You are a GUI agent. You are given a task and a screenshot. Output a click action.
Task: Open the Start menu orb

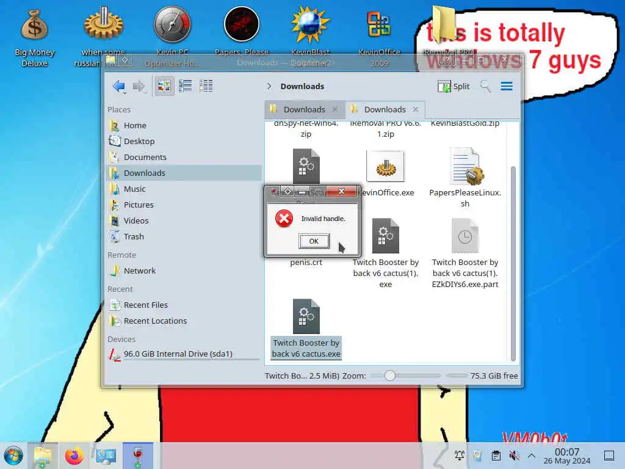tap(13, 456)
